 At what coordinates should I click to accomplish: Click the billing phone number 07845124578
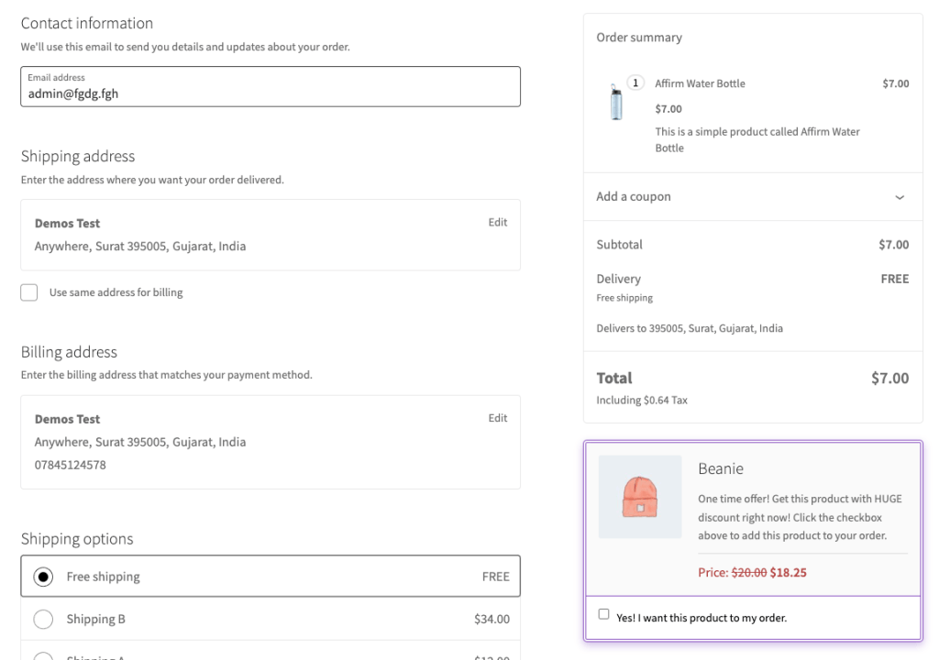coord(70,465)
